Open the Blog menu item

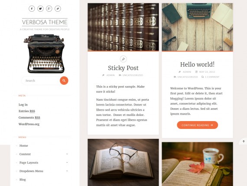point(23,180)
